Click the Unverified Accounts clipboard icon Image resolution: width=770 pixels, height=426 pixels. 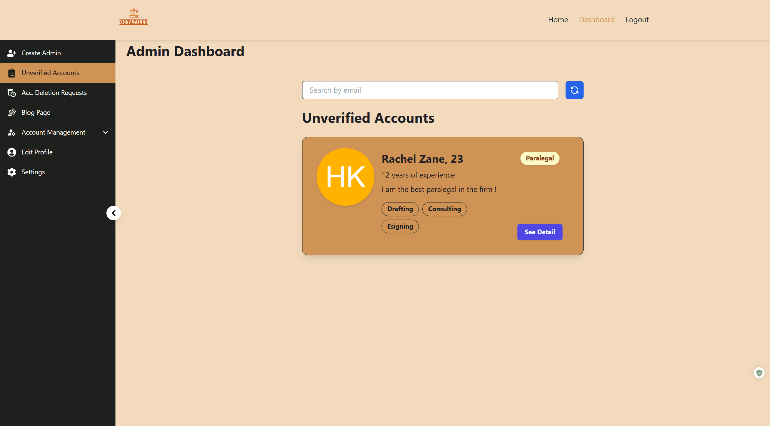click(11, 73)
